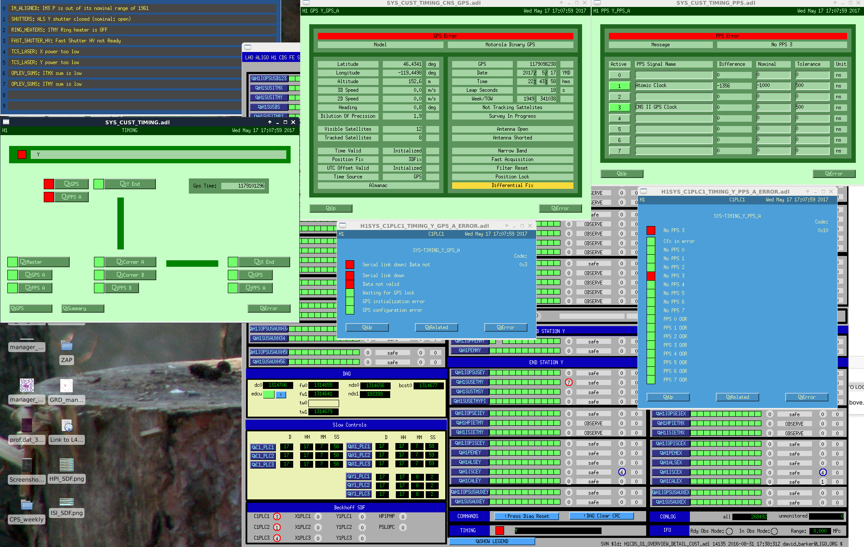Open window menu of TIMING_Y_PPS_A_ERROR window
864x547 pixels.
click(644, 191)
